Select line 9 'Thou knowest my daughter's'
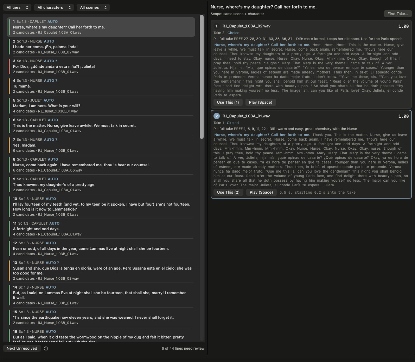Viewport: 415px width, 362px height. click(101, 184)
